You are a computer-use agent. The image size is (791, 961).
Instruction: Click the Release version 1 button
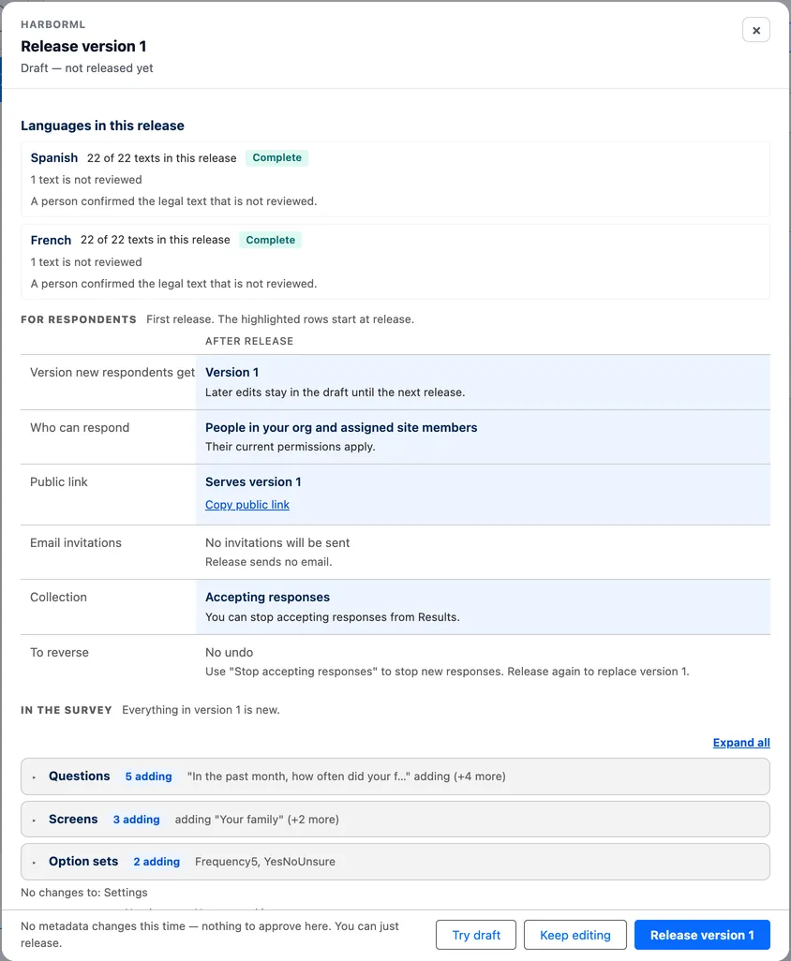[x=702, y=935]
